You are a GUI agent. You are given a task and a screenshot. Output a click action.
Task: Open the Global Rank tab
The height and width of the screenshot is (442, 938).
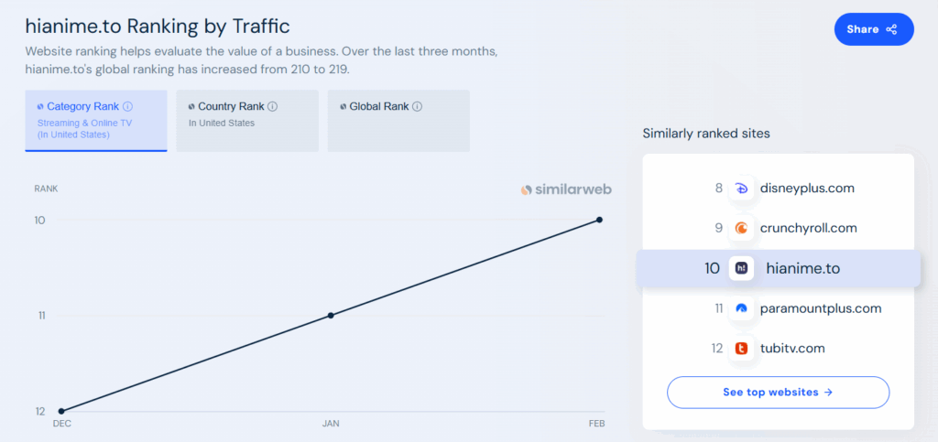click(x=398, y=120)
